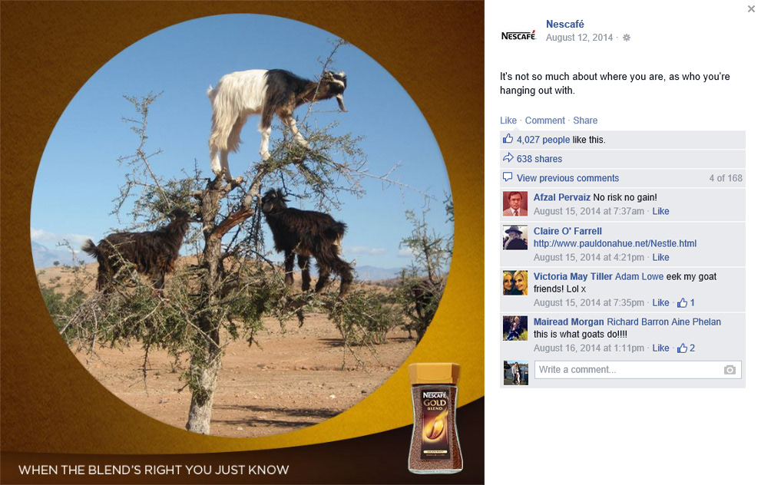The height and width of the screenshot is (485, 761).
Task: Open the Nescafé page name link
Action: 565,25
